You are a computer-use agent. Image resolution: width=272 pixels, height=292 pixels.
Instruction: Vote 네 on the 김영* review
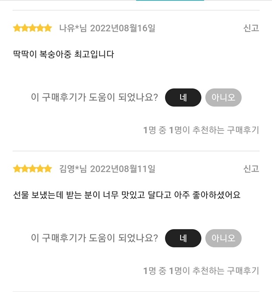(183, 238)
